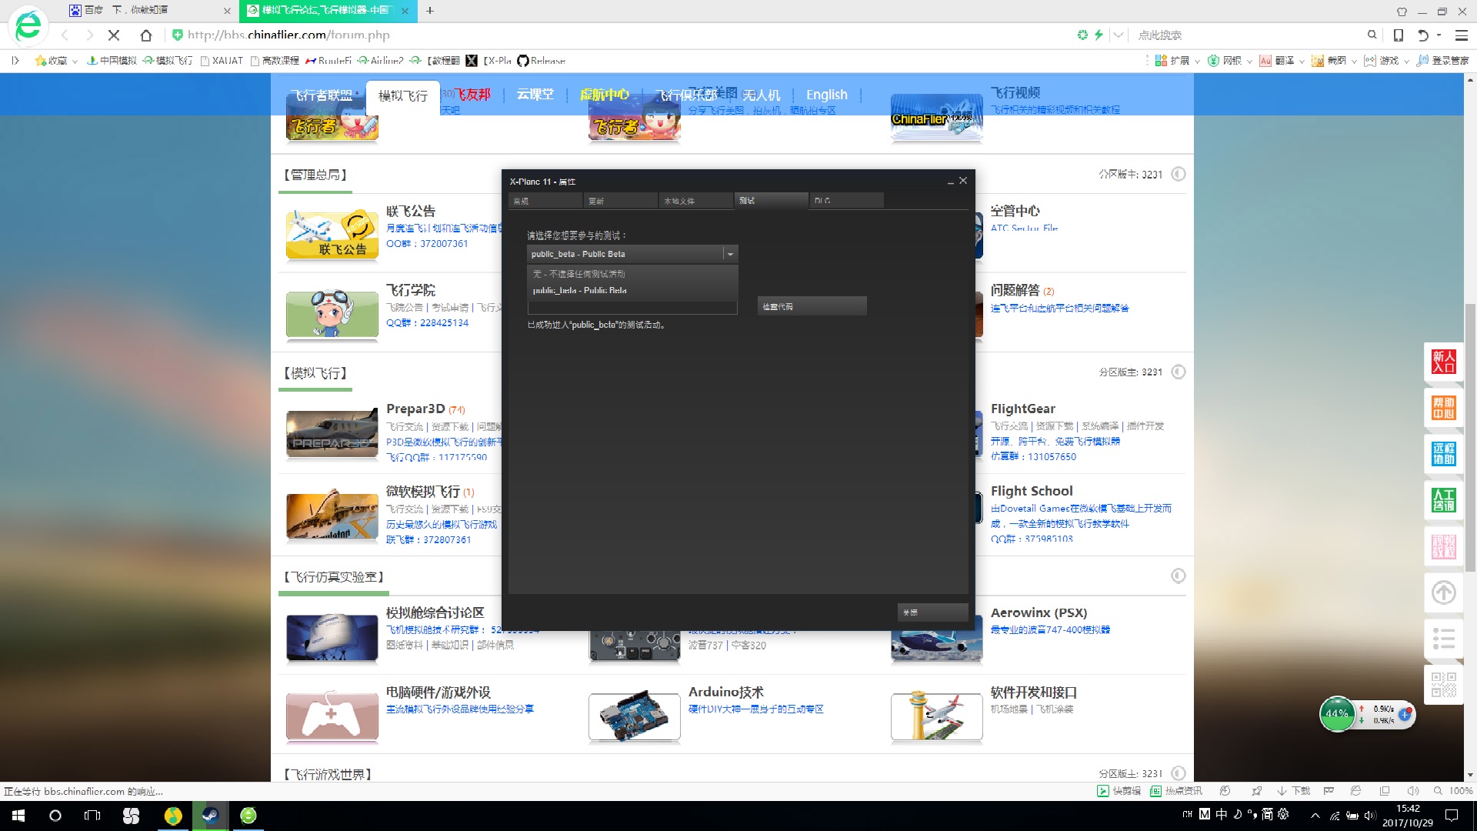Collapse the 飞行仿真实验室 section toggle
This screenshot has width=1477, height=831.
[1178, 576]
